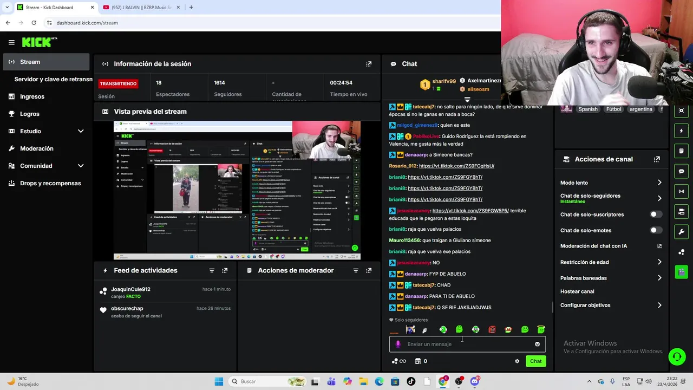Image resolution: width=693 pixels, height=390 pixels.
Task: Click the Fútbol tag
Action: click(x=613, y=109)
